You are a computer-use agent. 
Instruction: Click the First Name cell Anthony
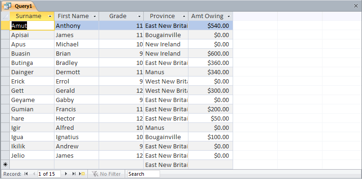click(77, 26)
